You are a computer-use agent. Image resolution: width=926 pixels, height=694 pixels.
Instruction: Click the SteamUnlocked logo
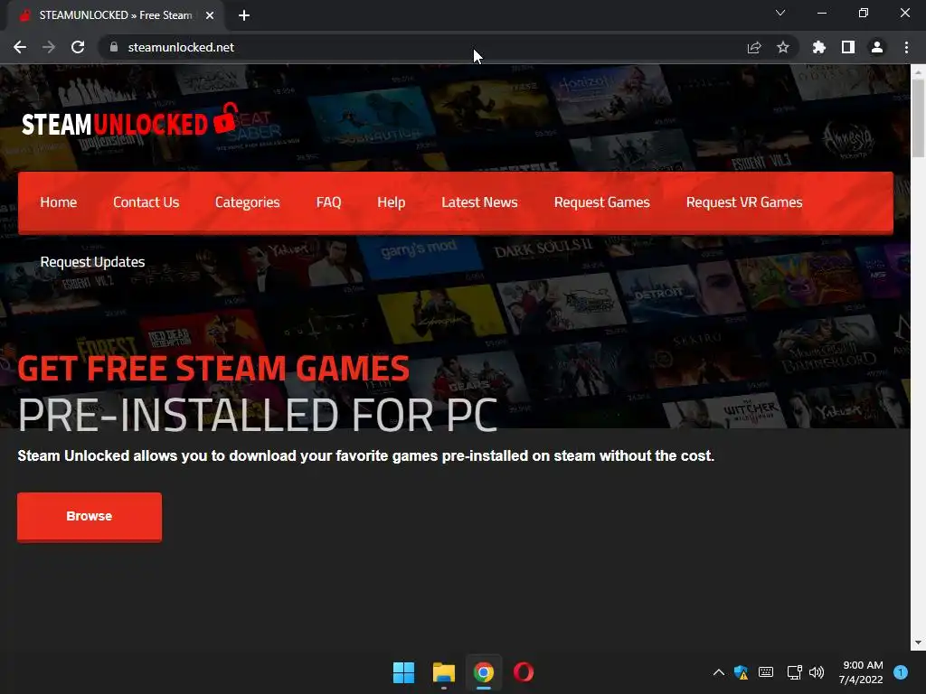tap(130, 120)
